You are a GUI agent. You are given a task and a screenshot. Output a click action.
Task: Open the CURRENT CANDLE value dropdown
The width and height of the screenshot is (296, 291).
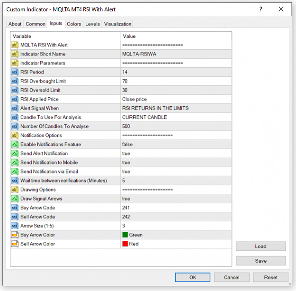pos(176,118)
